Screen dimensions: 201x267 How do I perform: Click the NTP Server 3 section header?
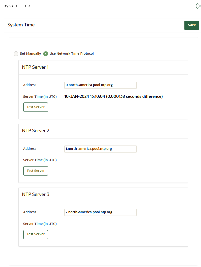[36, 194]
